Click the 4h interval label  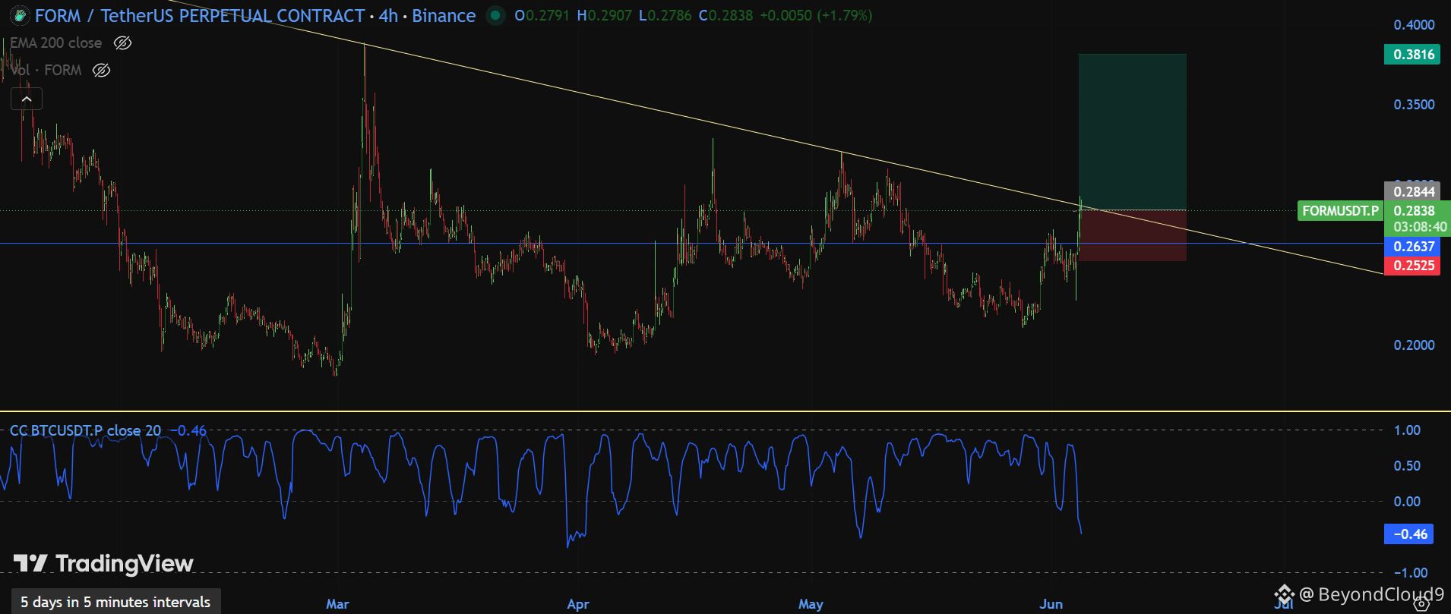coord(388,15)
